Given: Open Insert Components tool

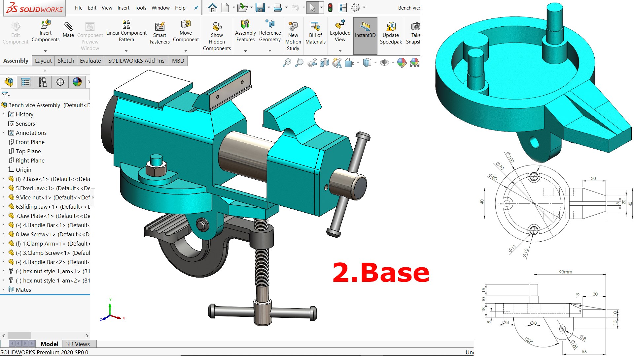Looking at the screenshot, I should [46, 25].
